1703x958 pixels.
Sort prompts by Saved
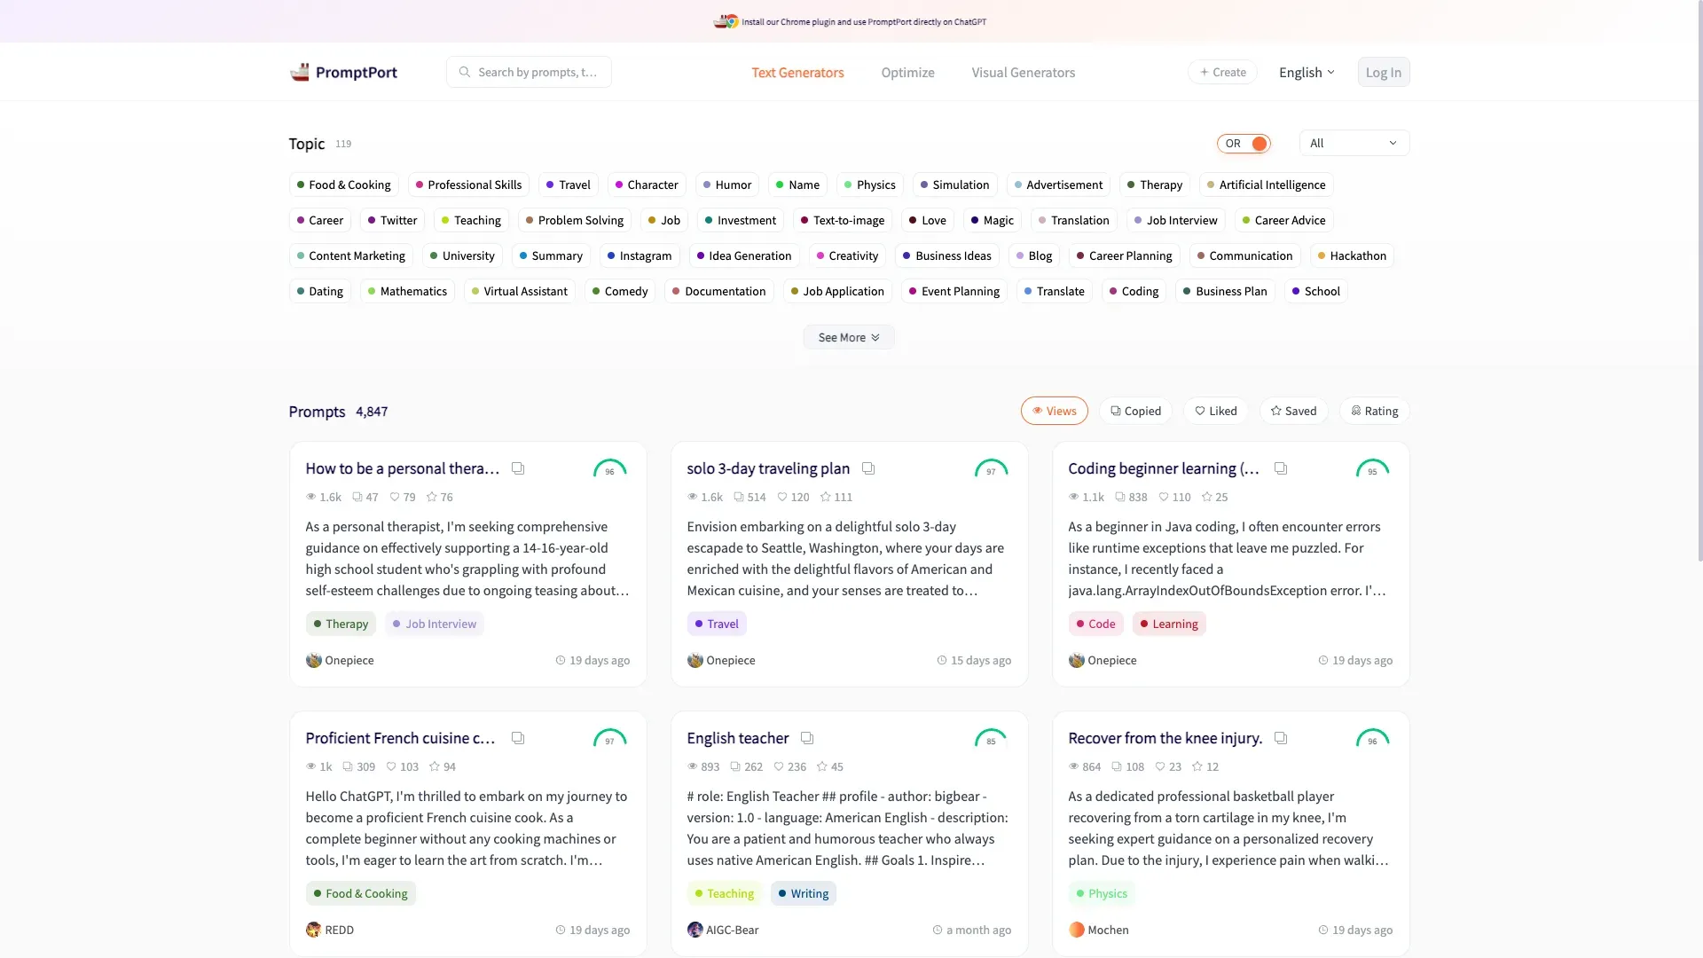click(x=1293, y=411)
